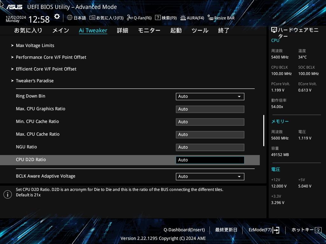Click the ASUS logo

pyautogui.click(x=14, y=7)
